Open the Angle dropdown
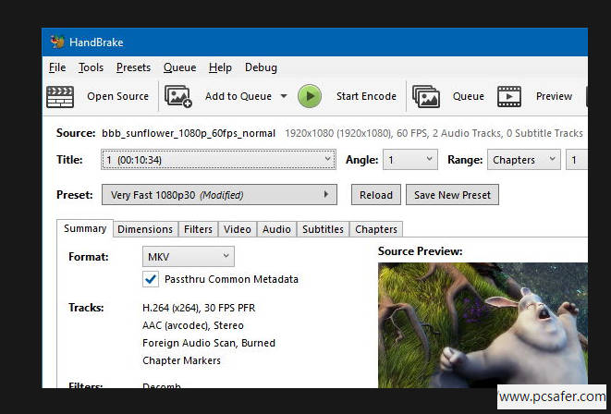 410,160
